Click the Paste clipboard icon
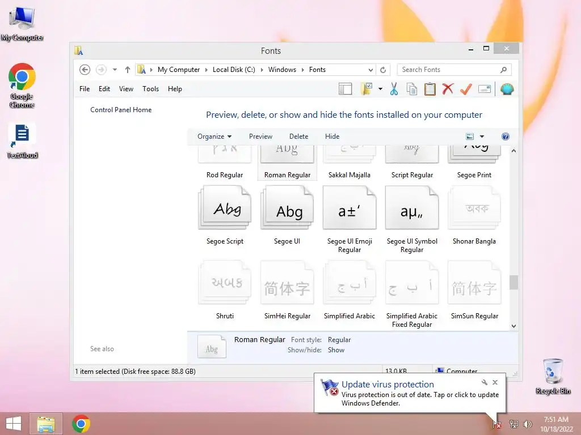Image resolution: width=581 pixels, height=435 pixels. (x=430, y=89)
